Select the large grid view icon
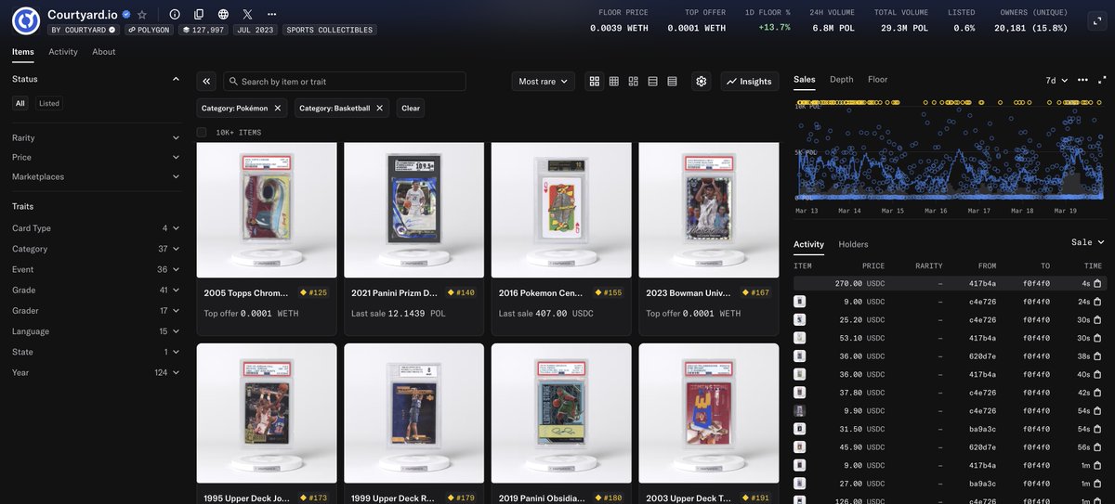Screen dimensions: 1115x504 click(595, 82)
